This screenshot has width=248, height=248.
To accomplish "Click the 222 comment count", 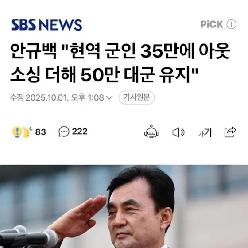I will click(80, 132).
